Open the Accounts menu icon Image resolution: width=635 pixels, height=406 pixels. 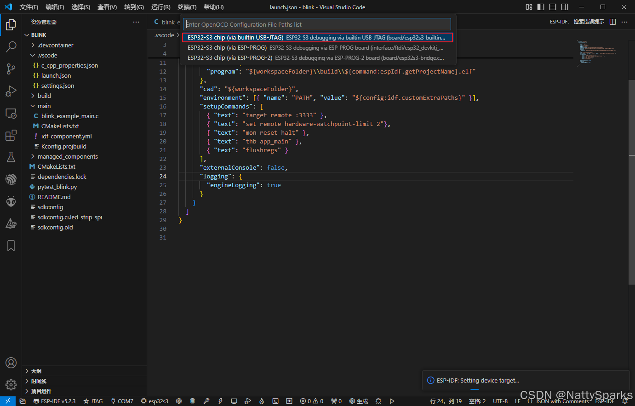pyautogui.click(x=11, y=363)
